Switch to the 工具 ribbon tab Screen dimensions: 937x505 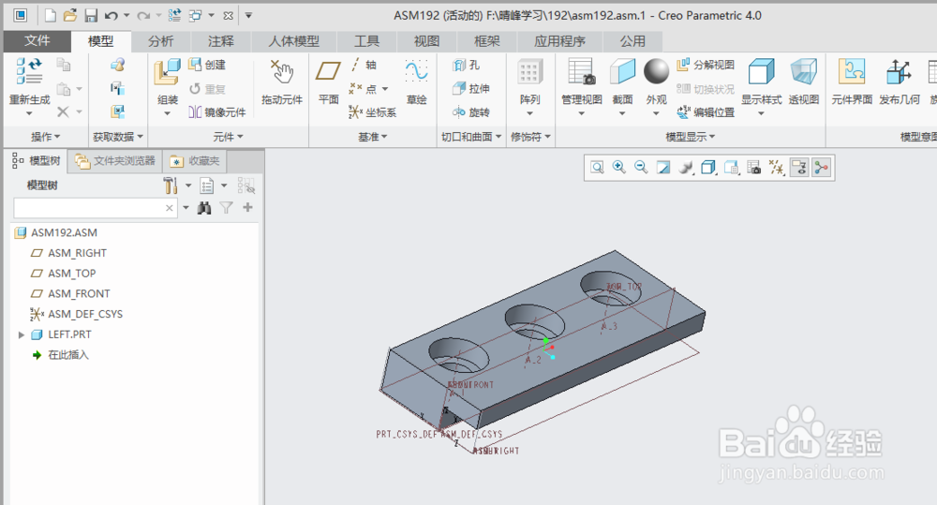pyautogui.click(x=366, y=41)
